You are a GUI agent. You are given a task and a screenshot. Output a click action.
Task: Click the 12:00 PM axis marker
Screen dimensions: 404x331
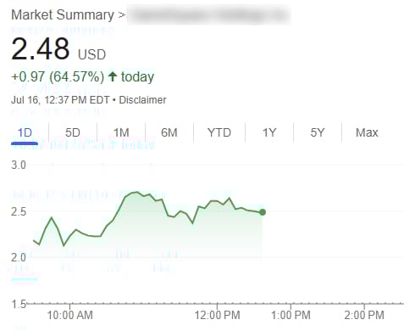217,315
